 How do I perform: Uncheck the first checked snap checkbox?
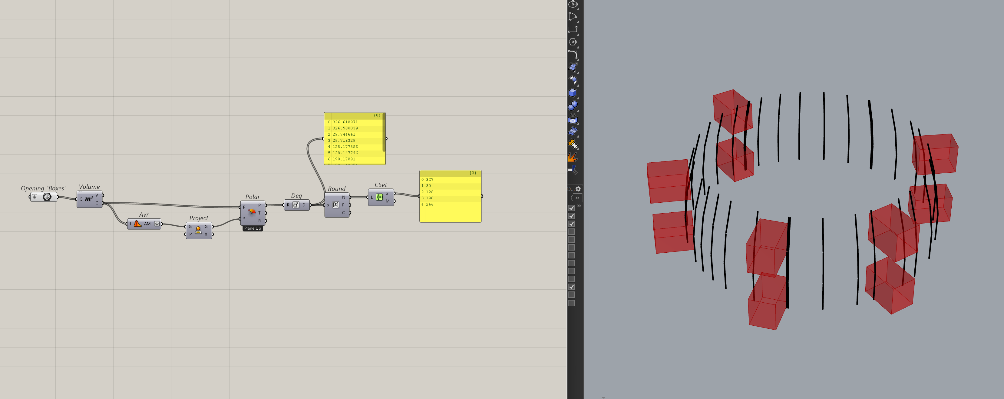[571, 208]
